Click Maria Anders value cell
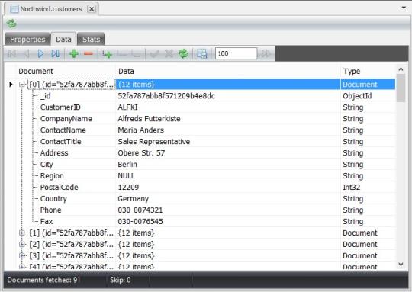The height and width of the screenshot is (292, 412). [140, 130]
